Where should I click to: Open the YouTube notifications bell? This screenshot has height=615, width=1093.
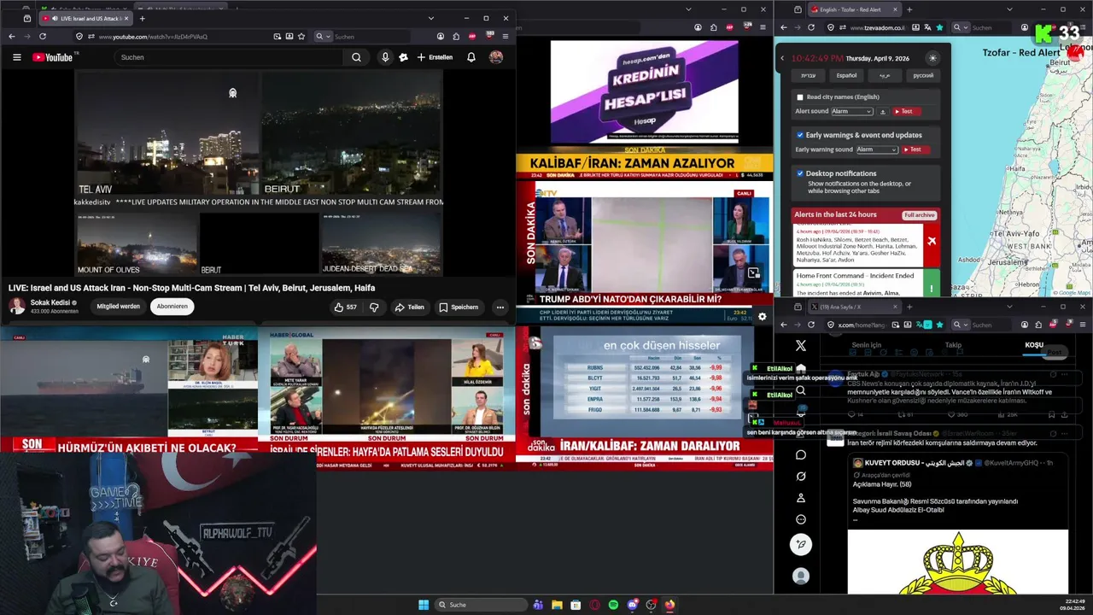tap(471, 57)
